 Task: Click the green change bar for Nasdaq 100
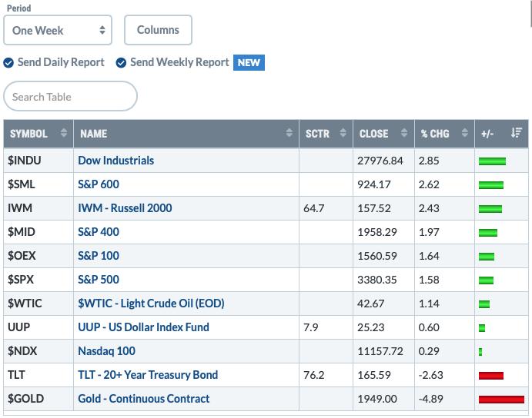tap(480, 352)
